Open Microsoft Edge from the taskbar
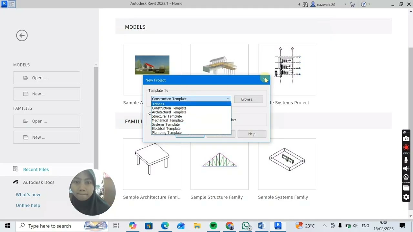Image resolution: width=413 pixels, height=232 pixels. [165, 226]
